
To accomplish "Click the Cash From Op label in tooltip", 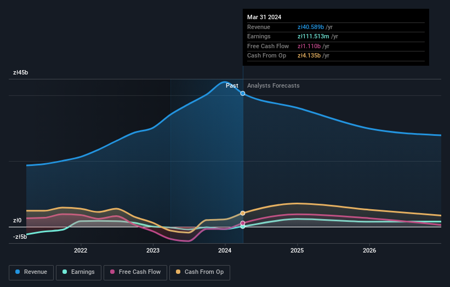I will pos(266,56).
